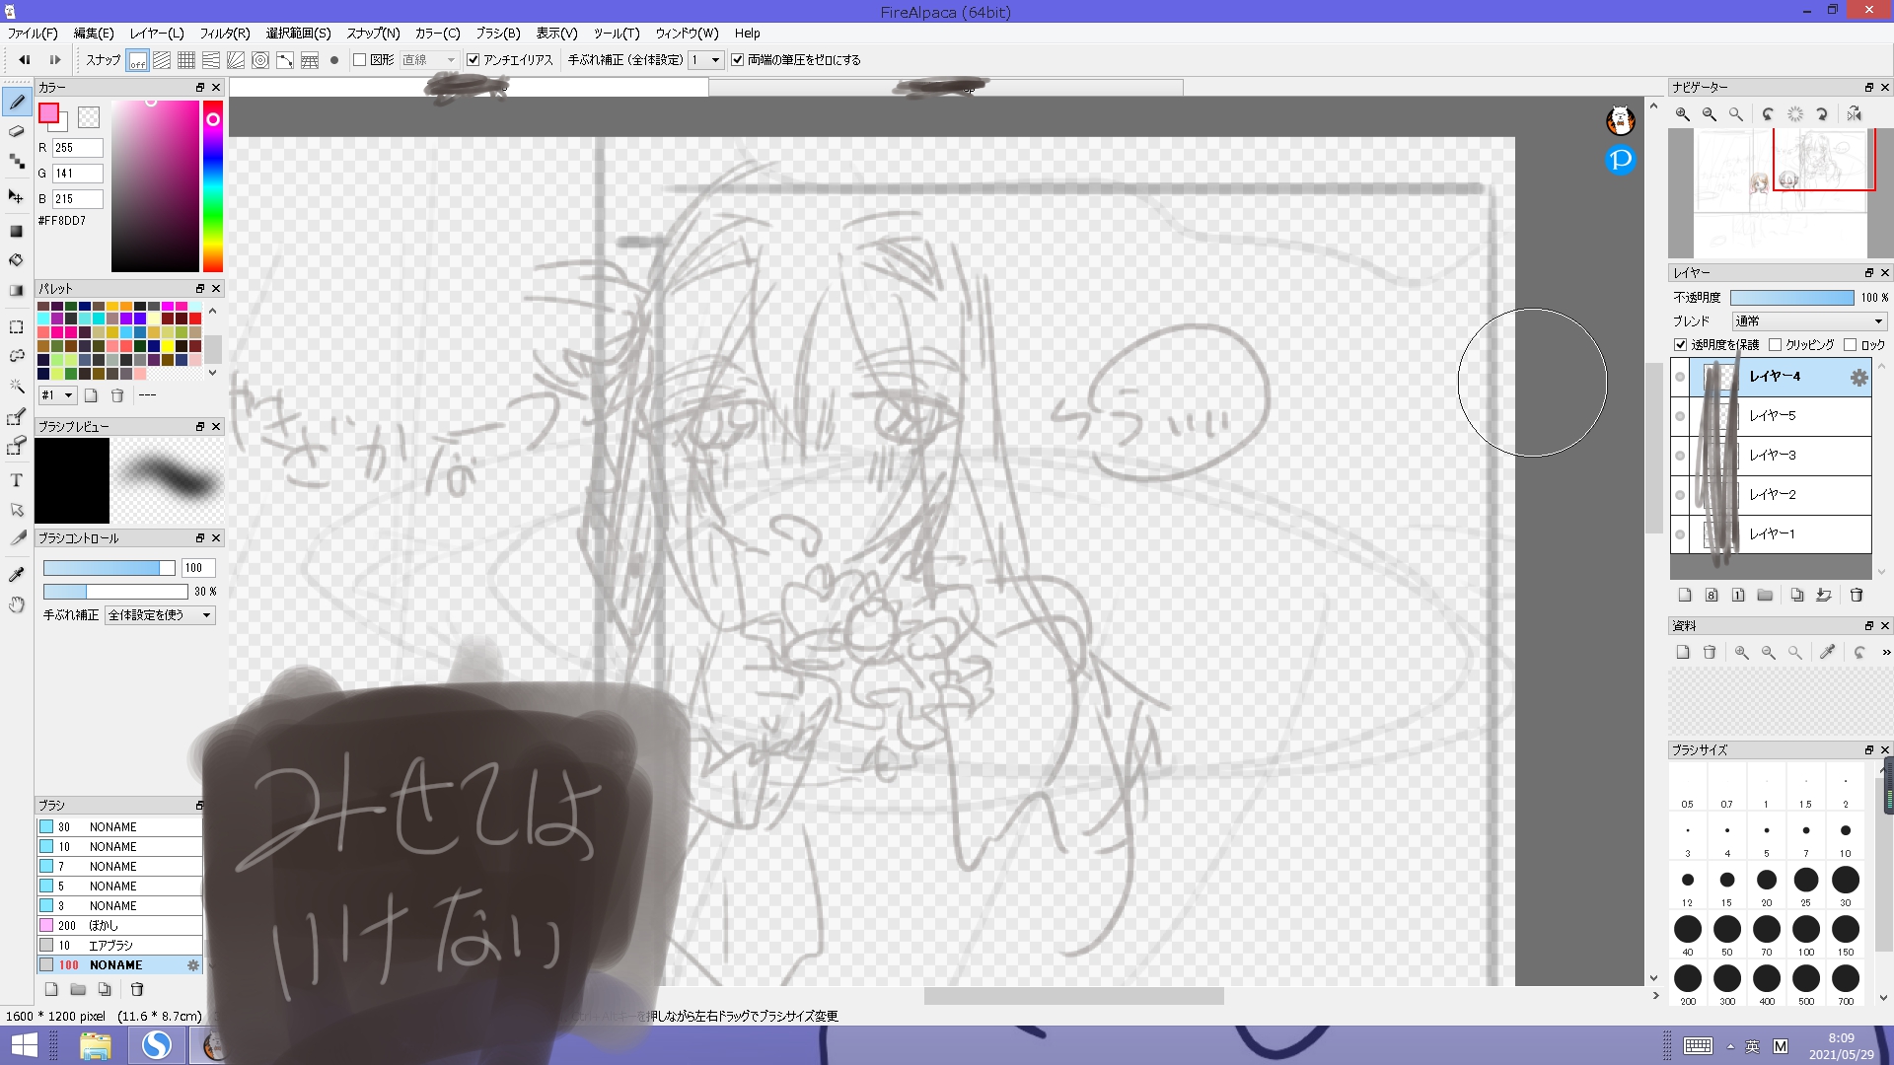The height and width of the screenshot is (1065, 1894).
Task: Uncheck アンチエイリアス checkbox
Action: [x=473, y=60]
